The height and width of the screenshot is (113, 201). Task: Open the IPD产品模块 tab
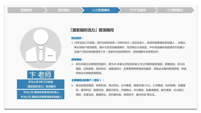coord(137,10)
